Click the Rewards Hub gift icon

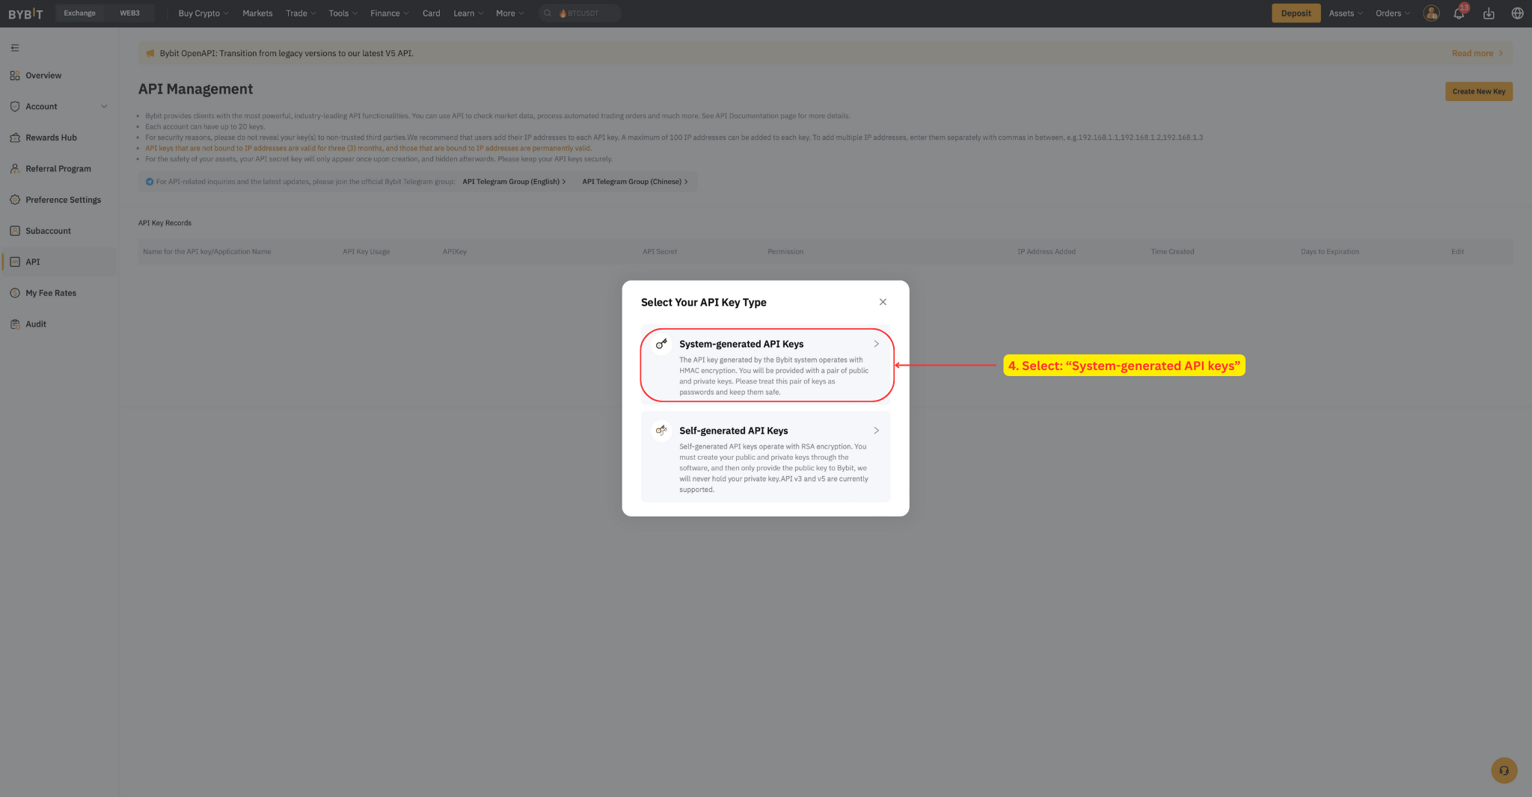15,138
